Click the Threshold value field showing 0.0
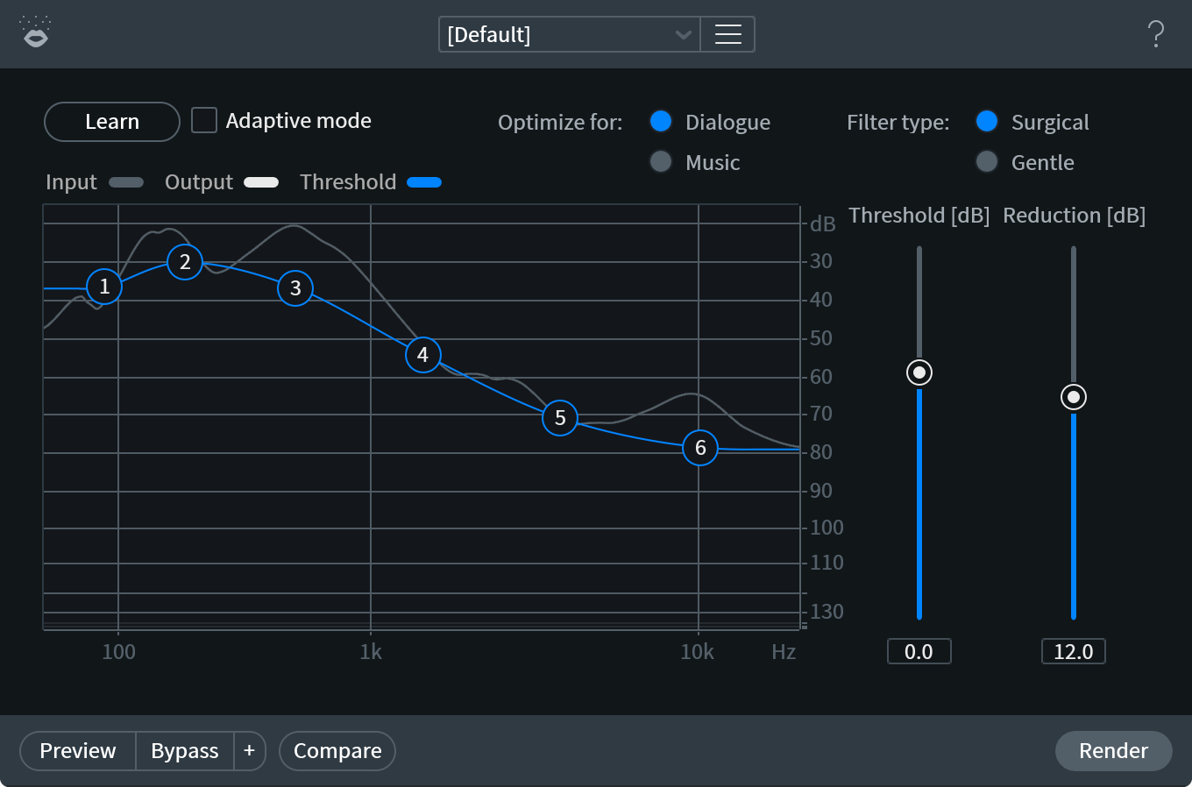This screenshot has width=1192, height=787. coord(919,651)
